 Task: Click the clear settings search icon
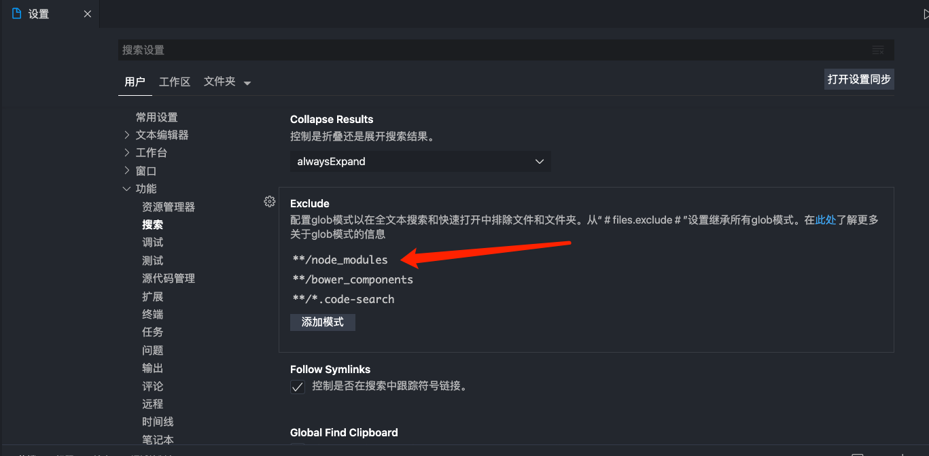(877, 50)
